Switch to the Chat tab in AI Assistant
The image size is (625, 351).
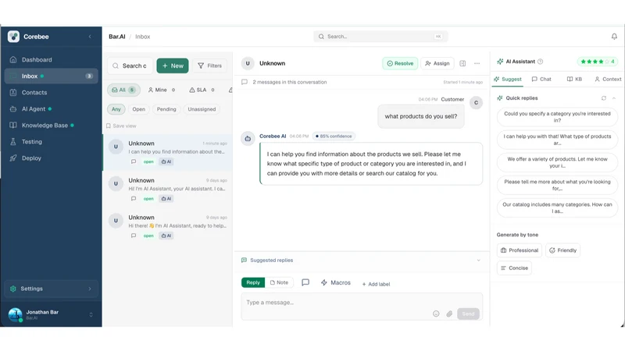coord(541,80)
